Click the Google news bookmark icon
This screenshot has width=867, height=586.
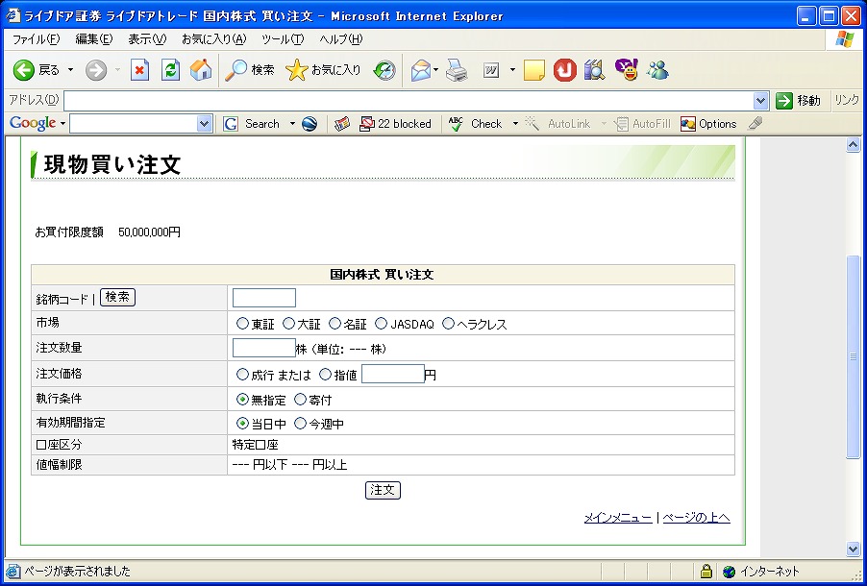click(342, 124)
